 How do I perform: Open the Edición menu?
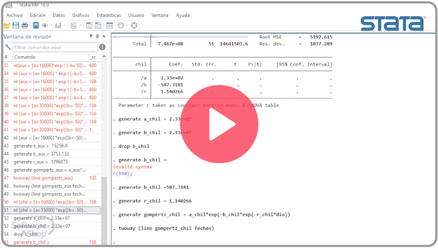point(38,15)
